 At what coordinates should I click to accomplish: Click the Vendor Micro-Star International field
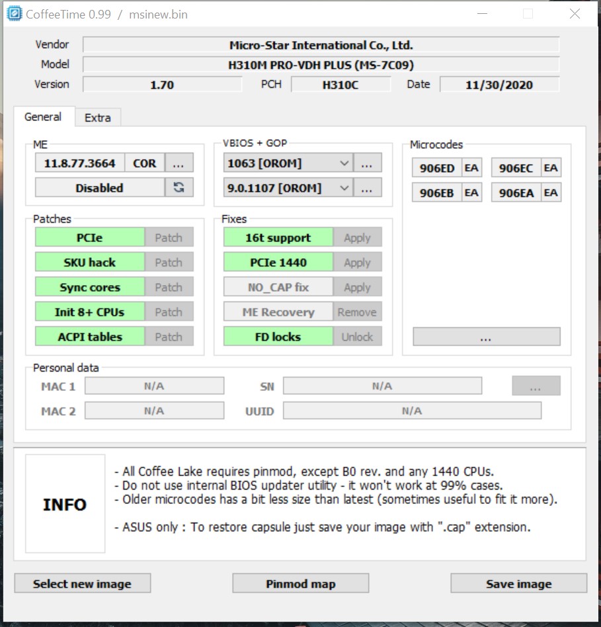321,45
